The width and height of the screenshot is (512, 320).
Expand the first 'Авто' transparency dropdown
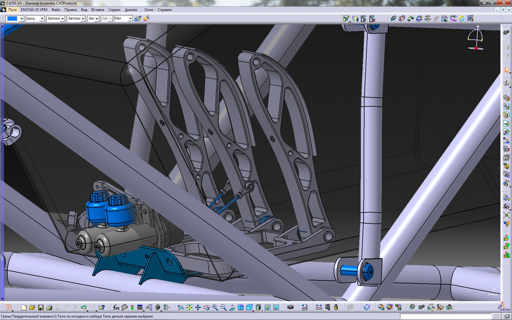(x=41, y=19)
